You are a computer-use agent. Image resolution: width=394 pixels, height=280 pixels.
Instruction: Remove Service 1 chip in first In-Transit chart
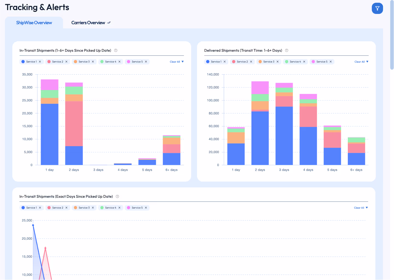point(40,62)
